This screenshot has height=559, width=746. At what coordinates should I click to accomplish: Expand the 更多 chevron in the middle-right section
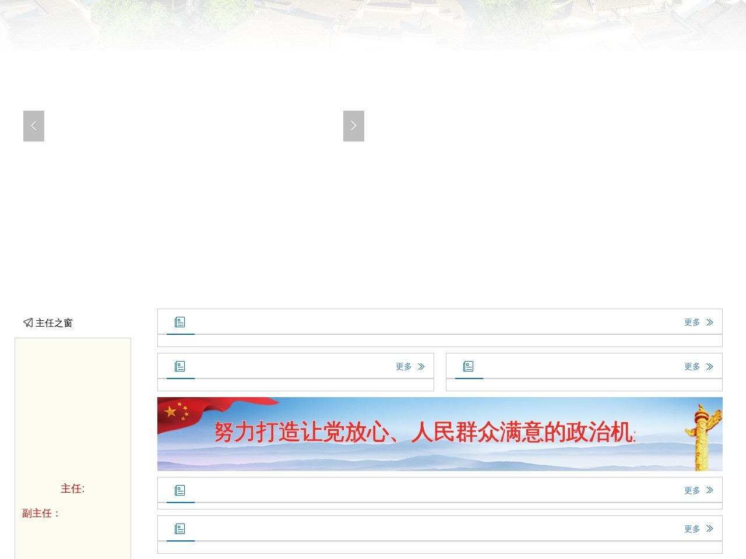click(710, 366)
